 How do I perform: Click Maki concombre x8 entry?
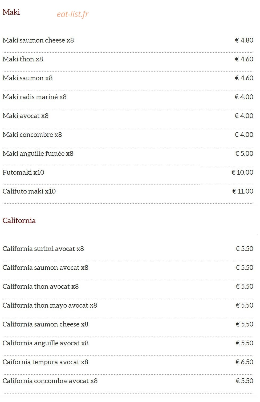click(x=32, y=135)
